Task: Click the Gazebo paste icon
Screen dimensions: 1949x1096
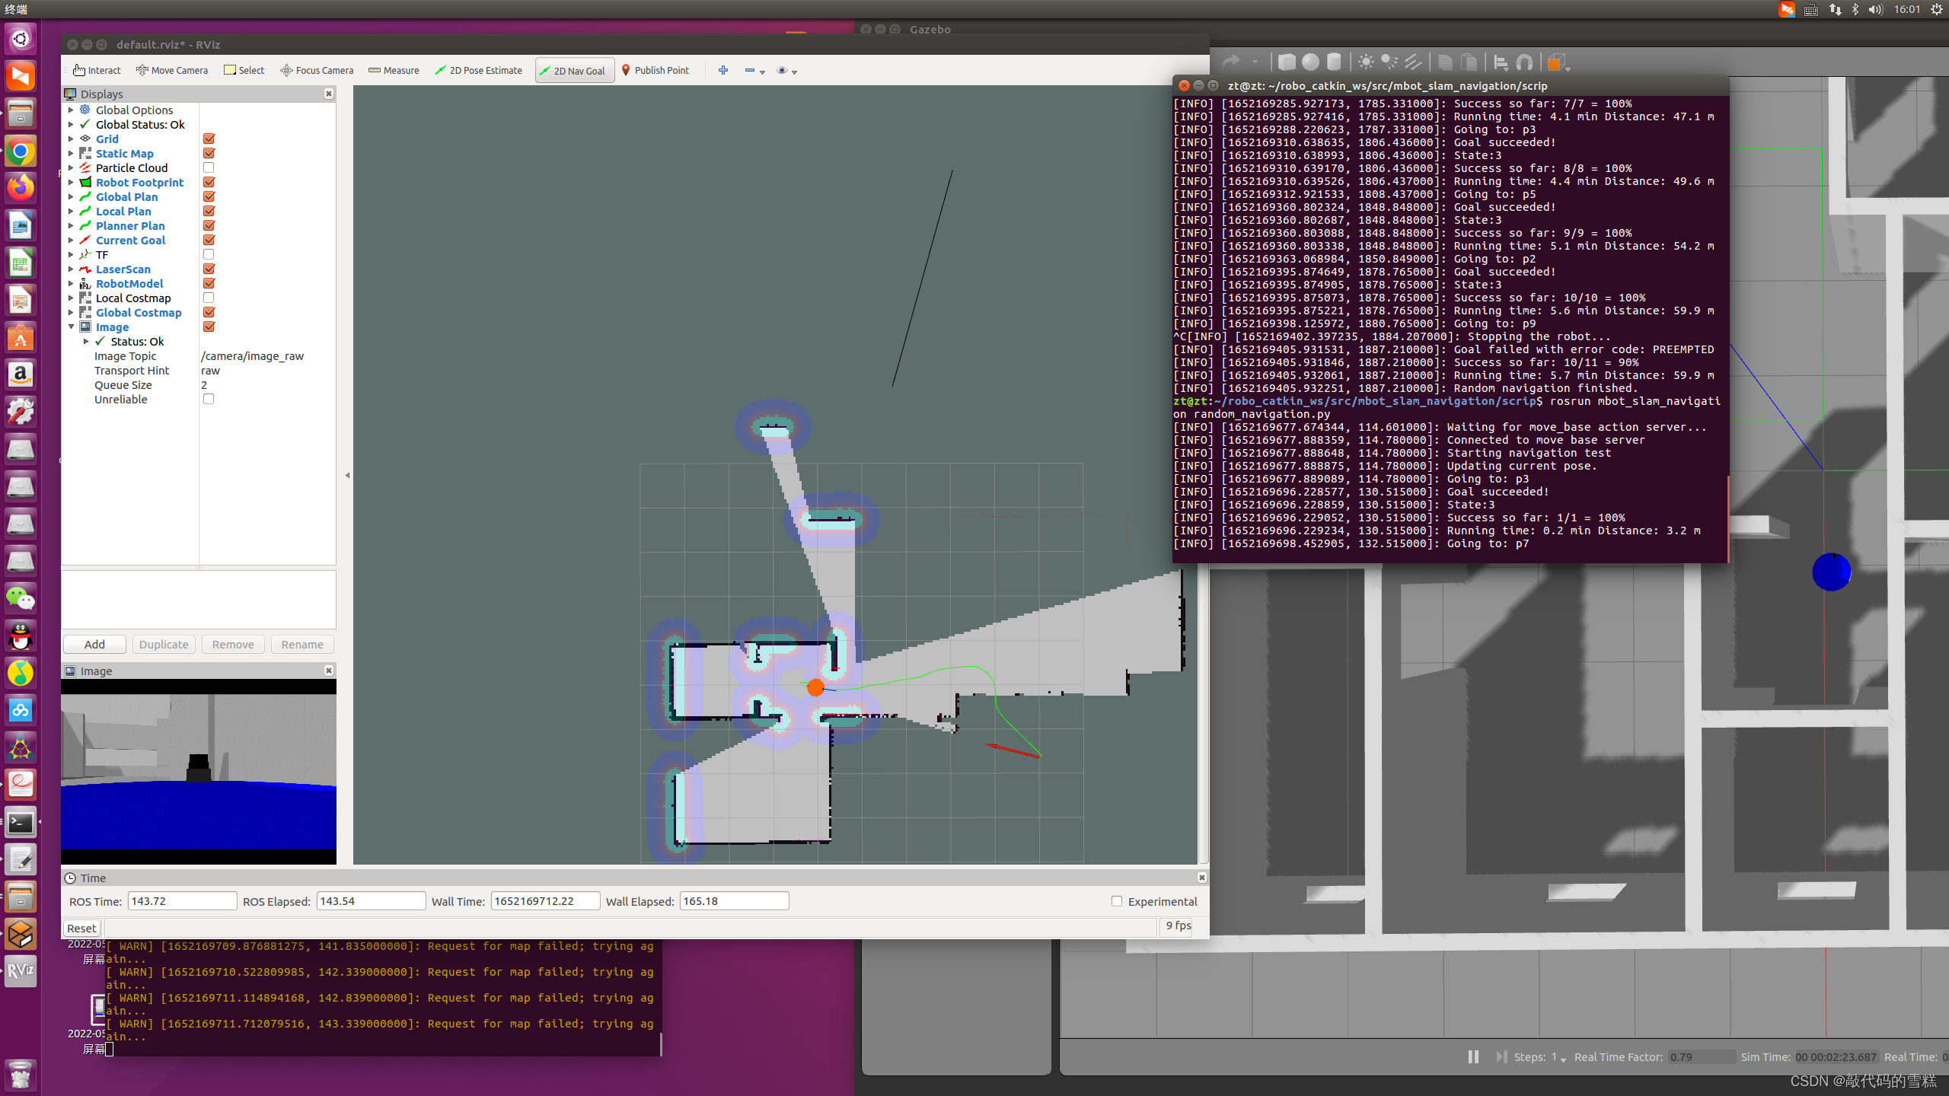Action: pos(1469,62)
